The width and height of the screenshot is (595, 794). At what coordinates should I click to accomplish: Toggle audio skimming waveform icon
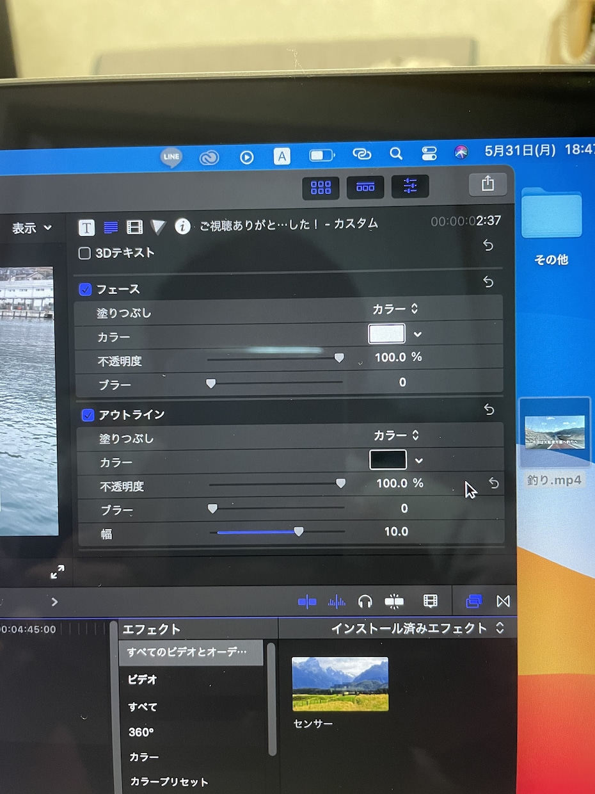(337, 601)
